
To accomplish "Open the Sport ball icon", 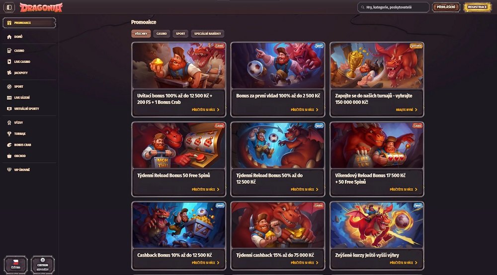I will [x=9, y=86].
